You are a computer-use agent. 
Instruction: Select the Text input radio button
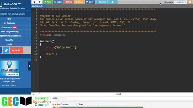(x=77, y=104)
